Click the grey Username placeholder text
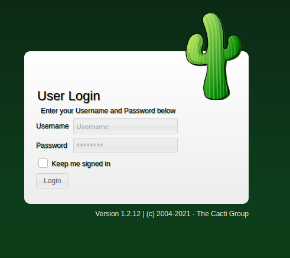The width and height of the screenshot is (290, 258). coord(93,127)
